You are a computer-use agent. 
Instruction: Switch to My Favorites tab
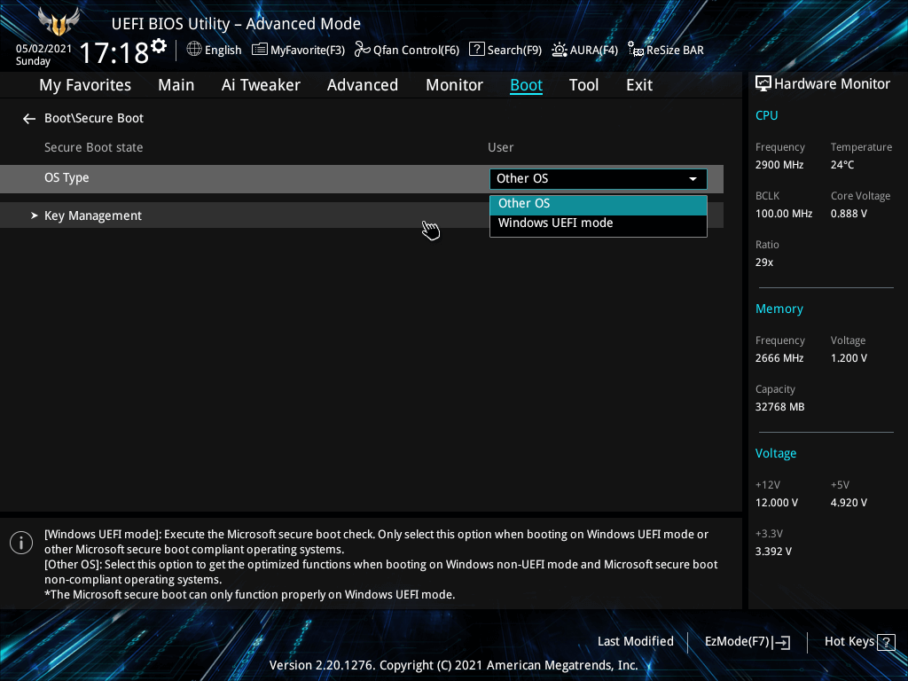tap(85, 85)
